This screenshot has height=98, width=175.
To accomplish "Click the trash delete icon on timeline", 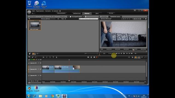I will pyautogui.click(x=91, y=57).
